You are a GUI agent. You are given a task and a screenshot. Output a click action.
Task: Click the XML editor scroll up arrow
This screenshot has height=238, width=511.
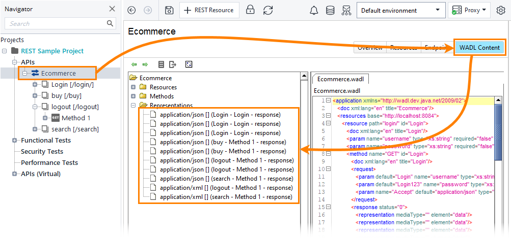pyautogui.click(x=498, y=100)
